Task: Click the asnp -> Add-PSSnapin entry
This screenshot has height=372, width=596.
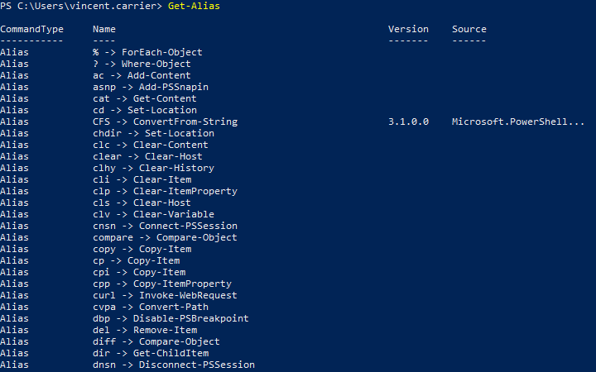Action: coord(151,87)
